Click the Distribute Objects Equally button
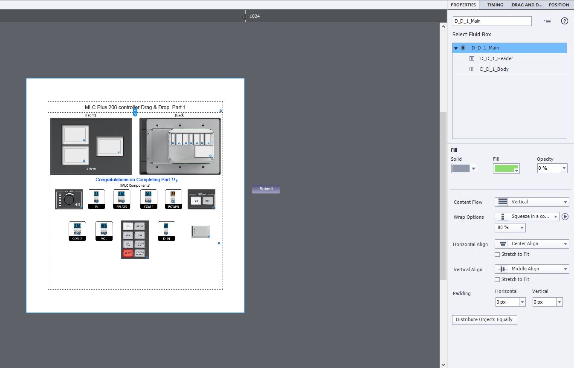Screen dimensions: 574x368 click(484, 320)
